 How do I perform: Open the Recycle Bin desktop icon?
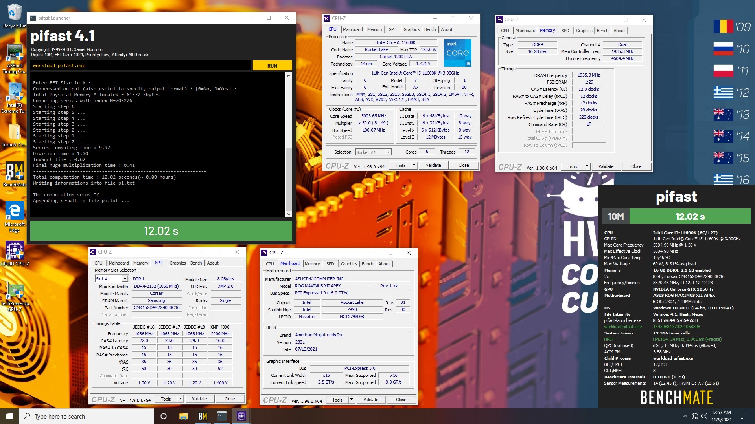tap(15, 16)
